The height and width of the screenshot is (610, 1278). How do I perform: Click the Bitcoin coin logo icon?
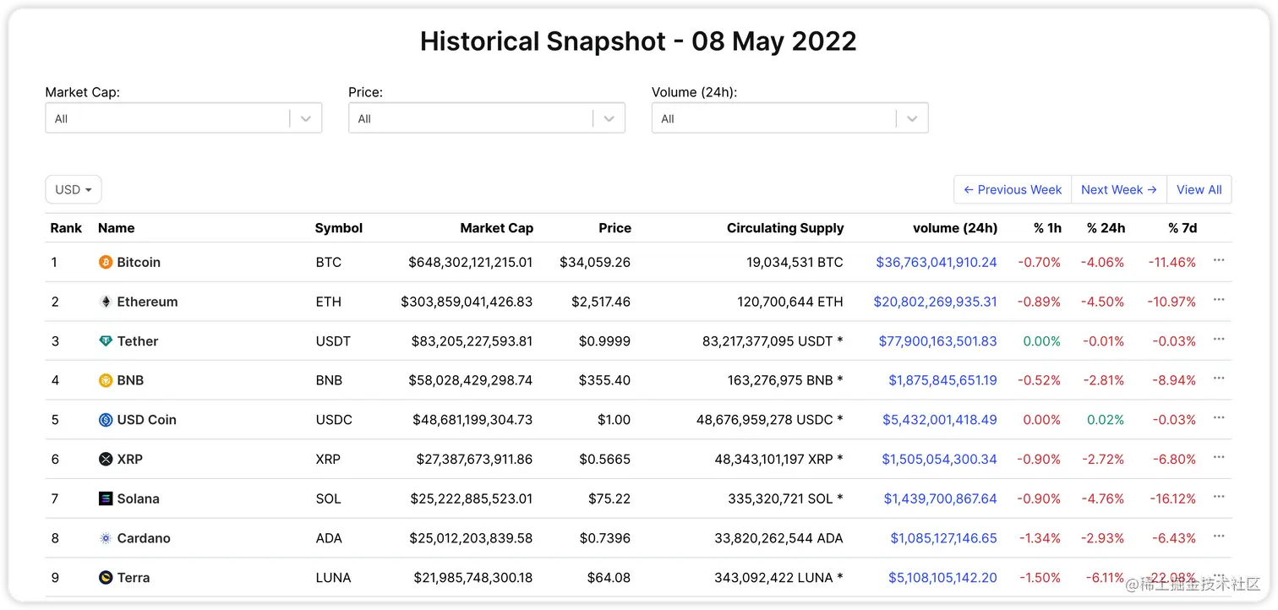click(x=106, y=262)
